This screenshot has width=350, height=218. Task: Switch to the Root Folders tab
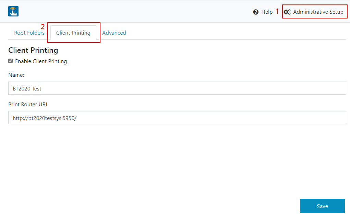pos(29,33)
